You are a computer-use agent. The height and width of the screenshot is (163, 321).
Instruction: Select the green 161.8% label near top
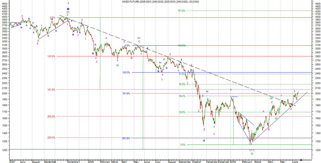tap(181, 11)
